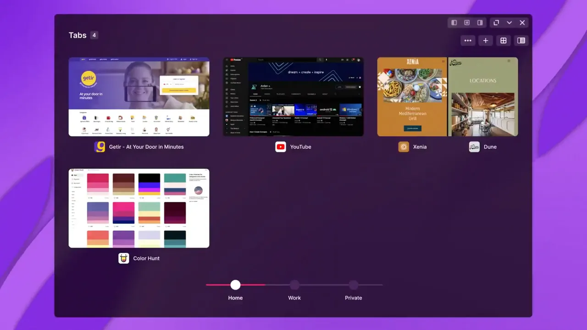Click the getir logo circle in thumbnail
This screenshot has width=587, height=330.
click(89, 78)
